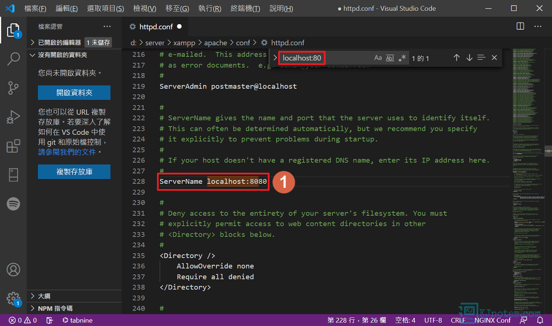
Task: Open the feedback icon in status bar
Action: [524, 320]
